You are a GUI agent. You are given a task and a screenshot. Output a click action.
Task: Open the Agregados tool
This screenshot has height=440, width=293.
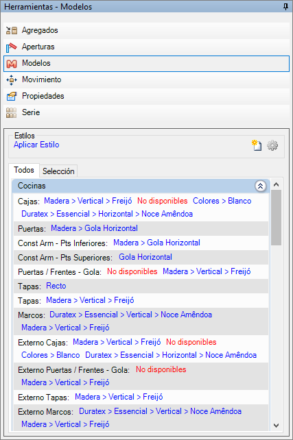pos(146,30)
